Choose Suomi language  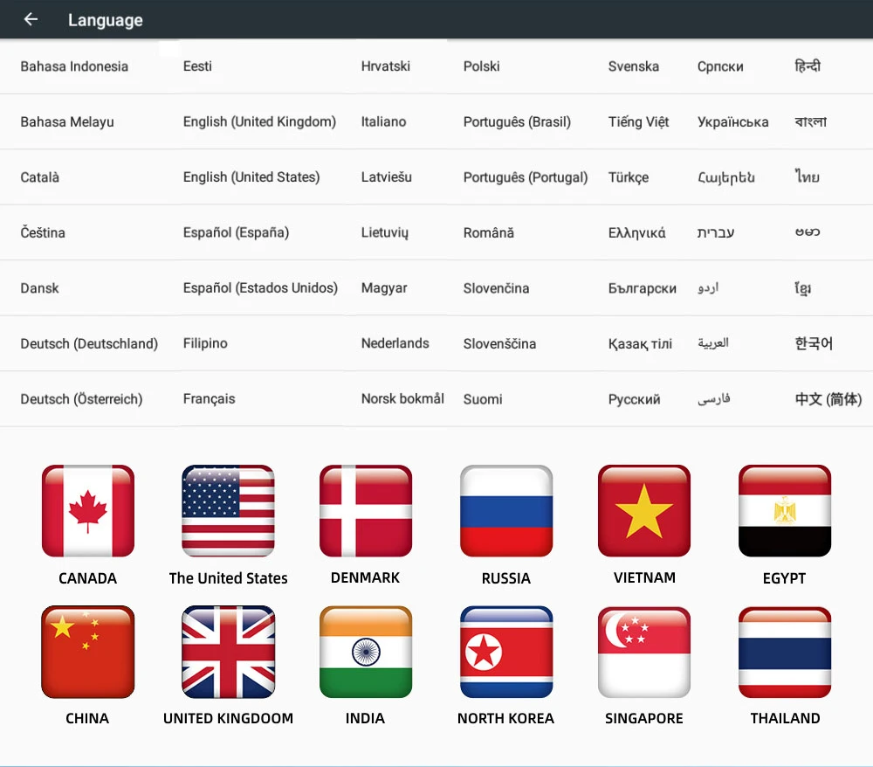tap(483, 399)
